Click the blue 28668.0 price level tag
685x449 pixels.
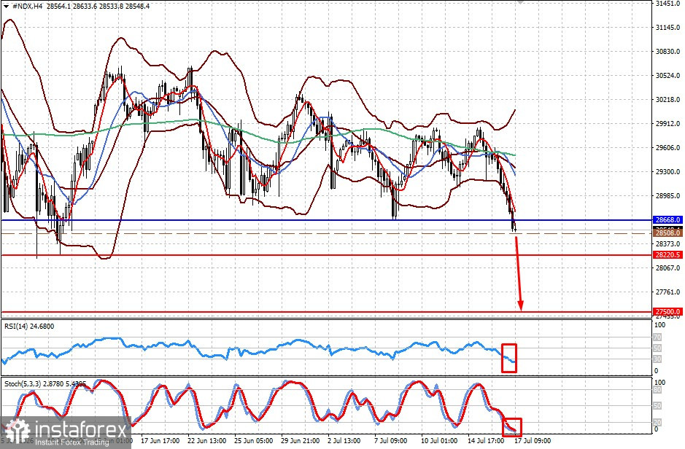point(668,220)
